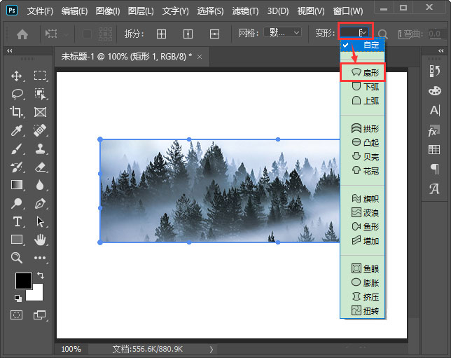Split warp crosswise grid icon

click(161, 34)
